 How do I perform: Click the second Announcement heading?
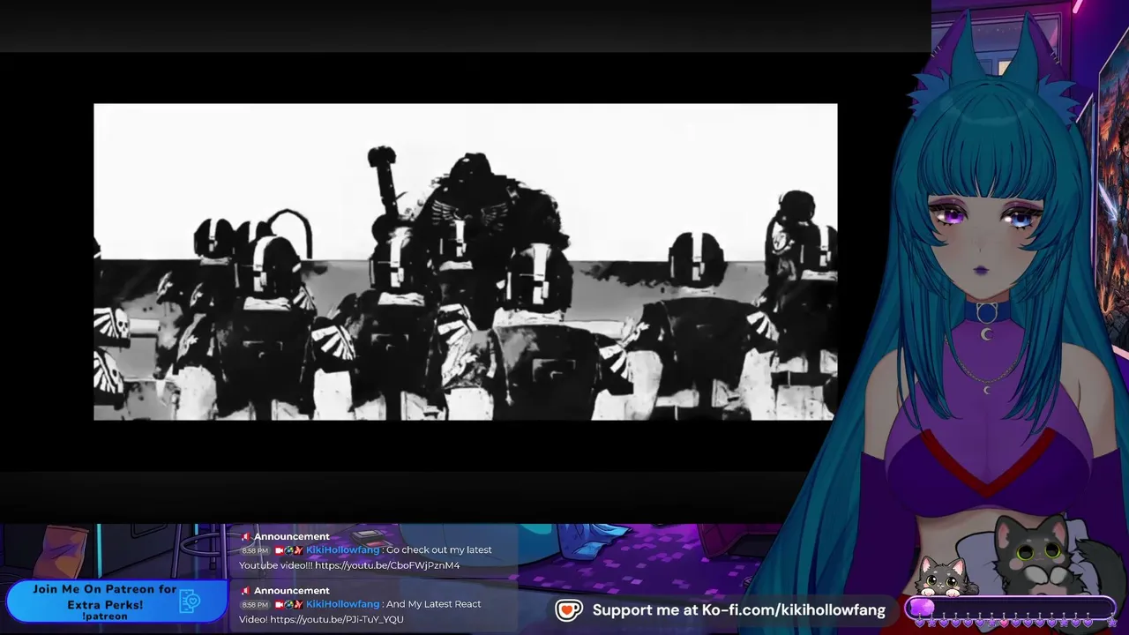coord(291,591)
